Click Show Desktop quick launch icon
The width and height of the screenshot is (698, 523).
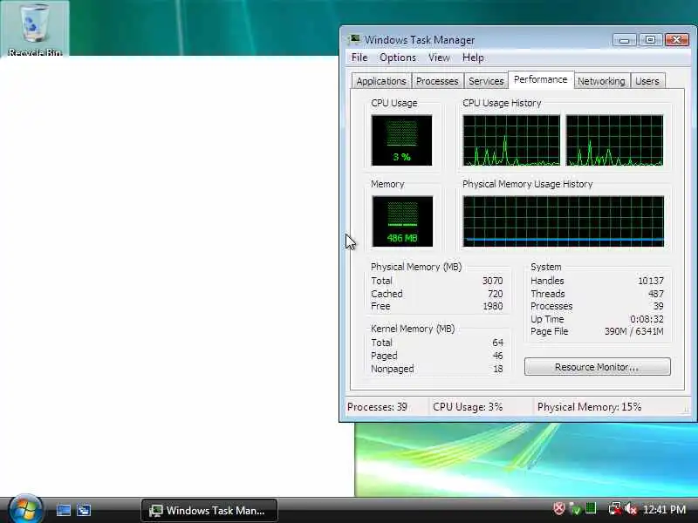pos(63,510)
